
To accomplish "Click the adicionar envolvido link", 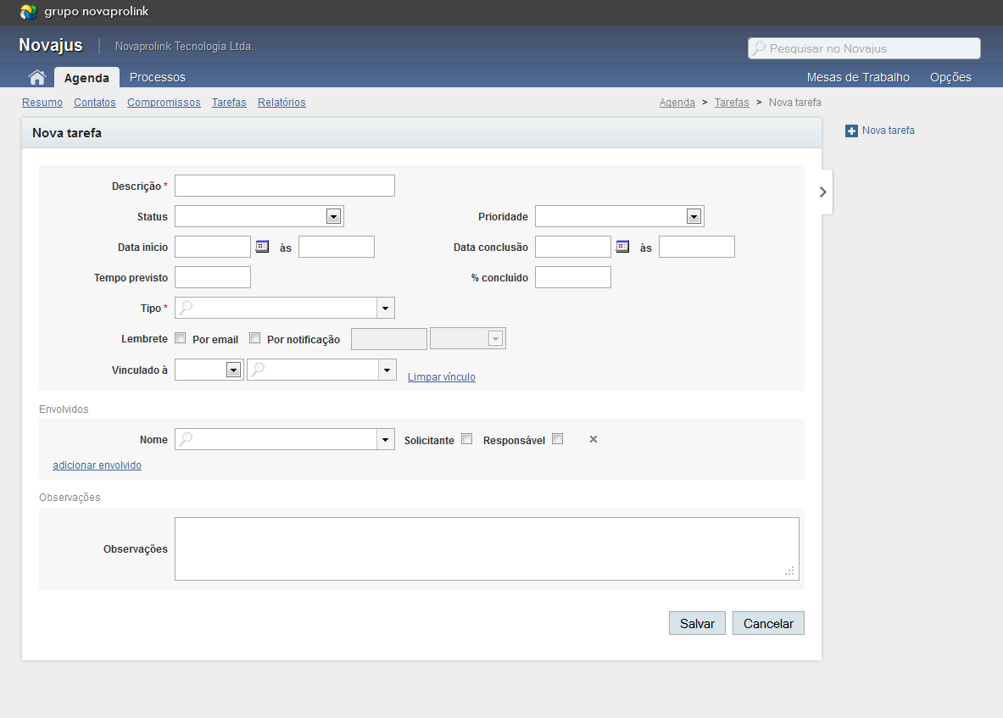I will (x=97, y=465).
